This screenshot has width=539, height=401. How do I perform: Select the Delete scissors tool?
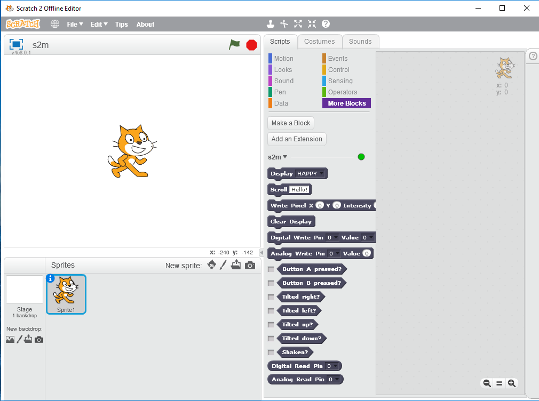coord(284,23)
